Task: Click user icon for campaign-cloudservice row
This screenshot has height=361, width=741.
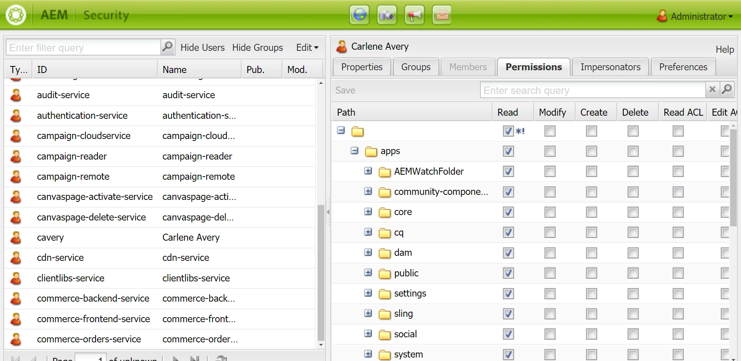Action: (16, 136)
